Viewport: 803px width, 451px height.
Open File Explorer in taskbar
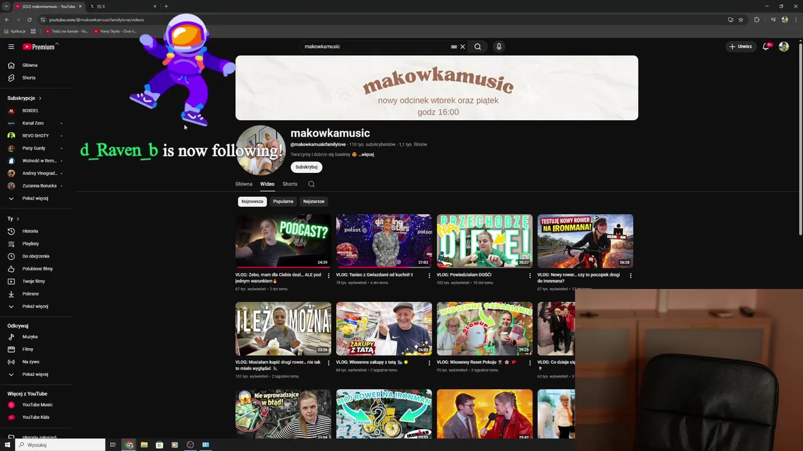click(144, 445)
